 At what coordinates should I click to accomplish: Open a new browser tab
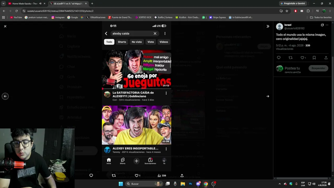pos(92,4)
